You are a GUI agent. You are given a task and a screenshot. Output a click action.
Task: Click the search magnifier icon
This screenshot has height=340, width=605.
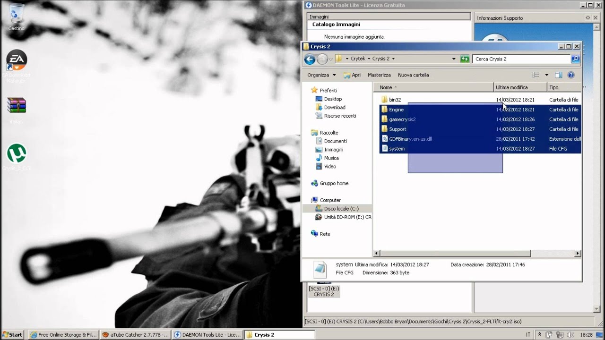click(575, 59)
